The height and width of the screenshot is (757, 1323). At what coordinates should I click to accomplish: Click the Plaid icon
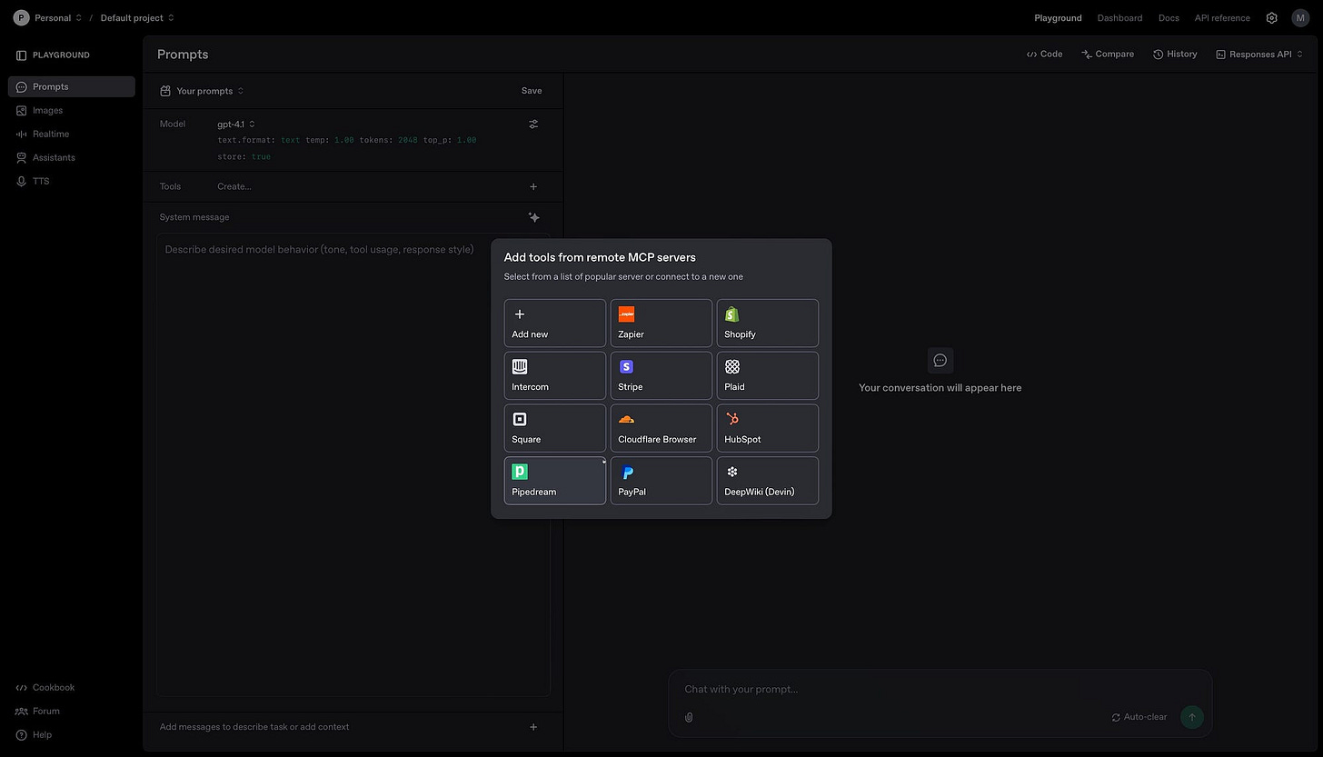click(x=732, y=367)
